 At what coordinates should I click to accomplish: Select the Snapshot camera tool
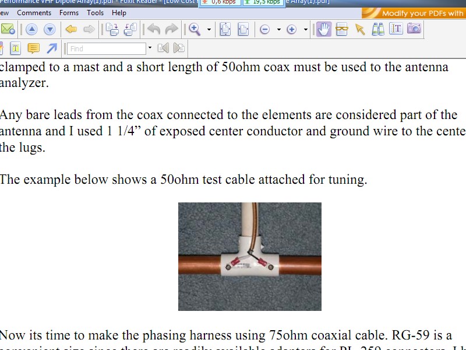(x=414, y=29)
